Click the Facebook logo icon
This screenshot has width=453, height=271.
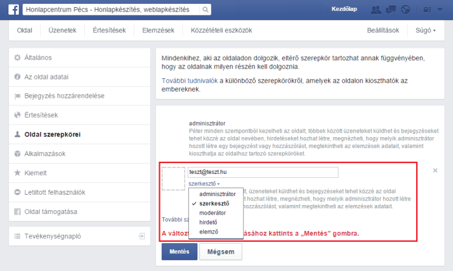tap(14, 10)
